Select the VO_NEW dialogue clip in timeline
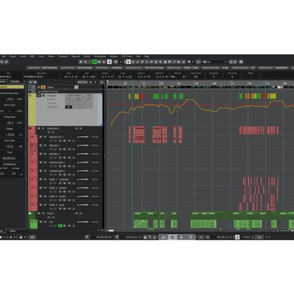 click(139, 139)
